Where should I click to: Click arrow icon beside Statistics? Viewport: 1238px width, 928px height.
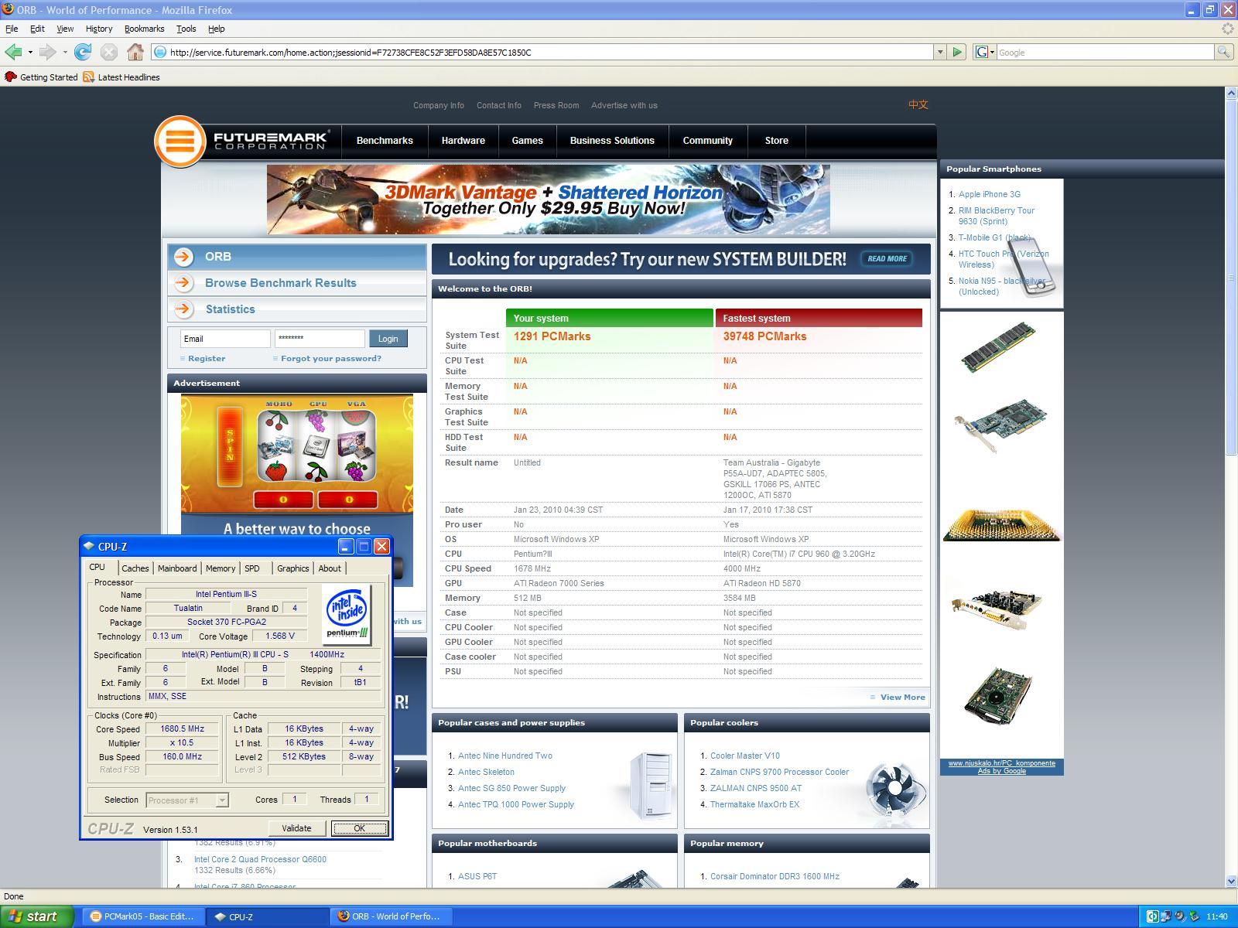(x=183, y=309)
